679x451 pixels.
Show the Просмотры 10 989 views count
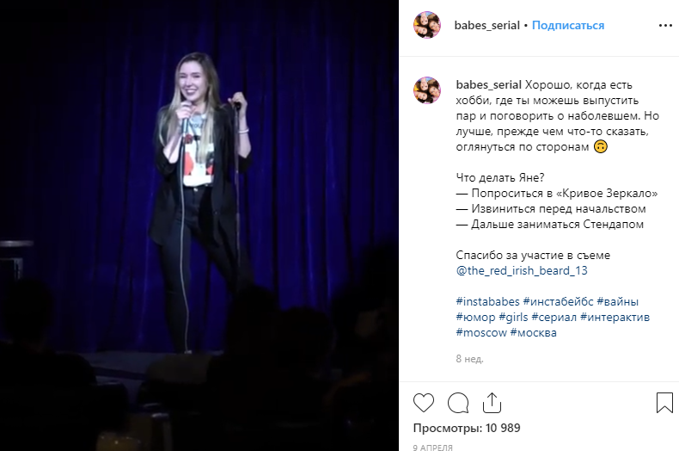point(467,428)
